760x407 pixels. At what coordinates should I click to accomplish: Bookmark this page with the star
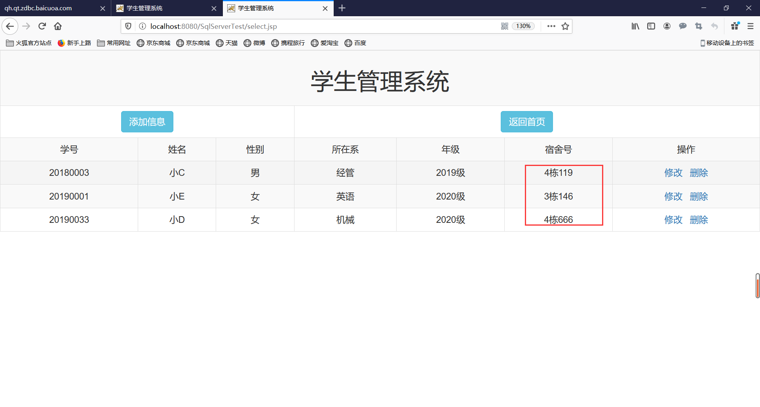click(x=565, y=26)
